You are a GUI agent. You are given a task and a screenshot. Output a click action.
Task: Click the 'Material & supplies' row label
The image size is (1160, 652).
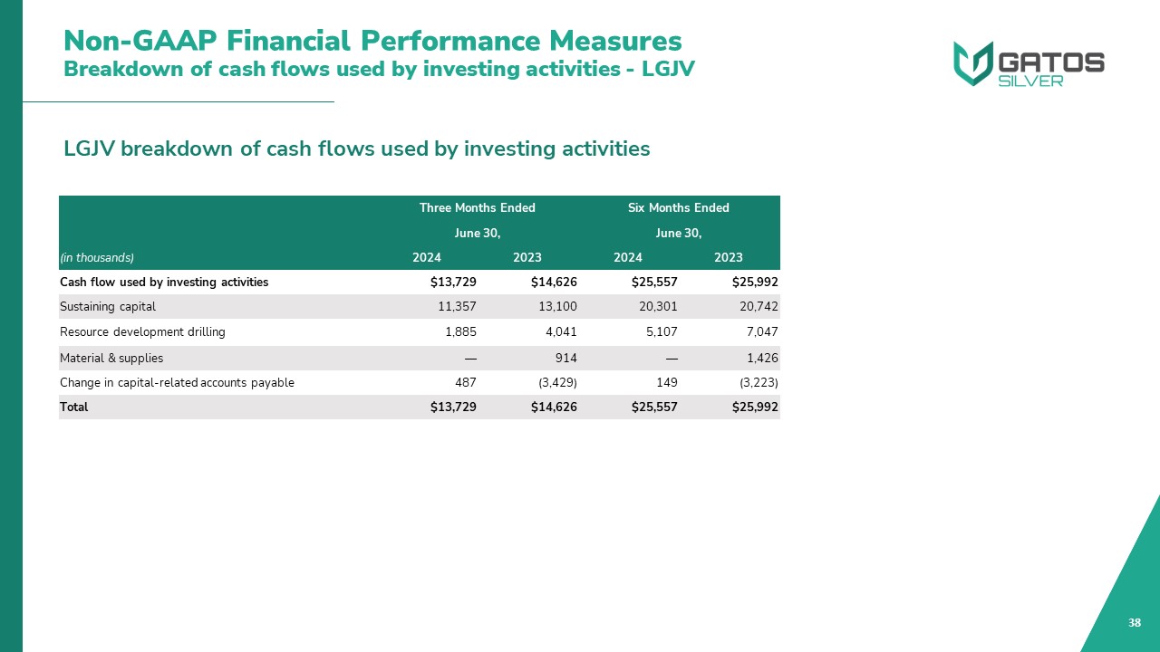pos(111,358)
